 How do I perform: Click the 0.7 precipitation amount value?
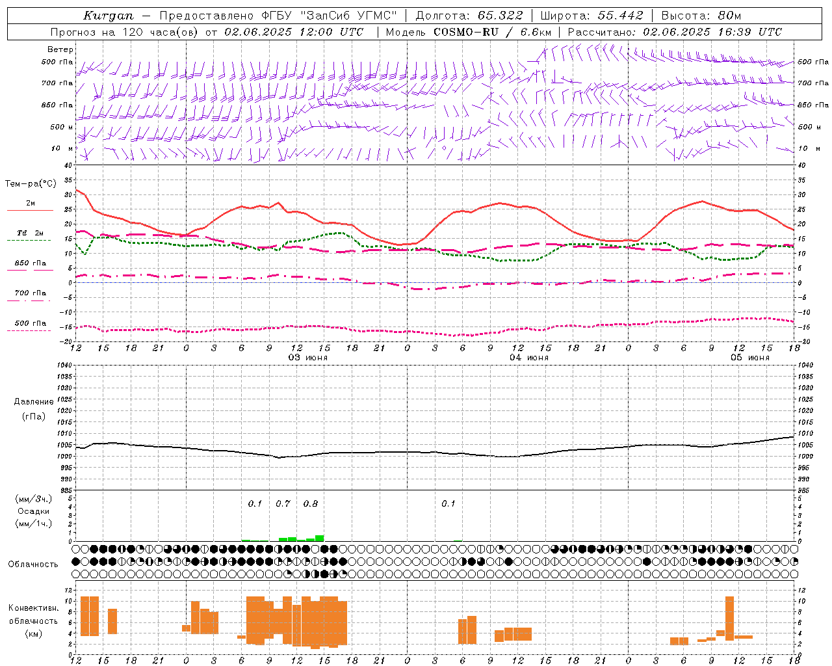point(283,503)
